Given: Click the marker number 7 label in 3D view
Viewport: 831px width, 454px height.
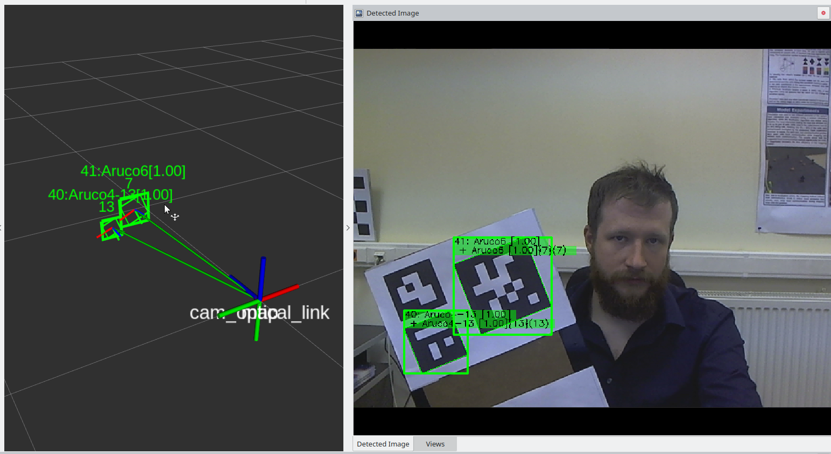Looking at the screenshot, I should tap(129, 183).
